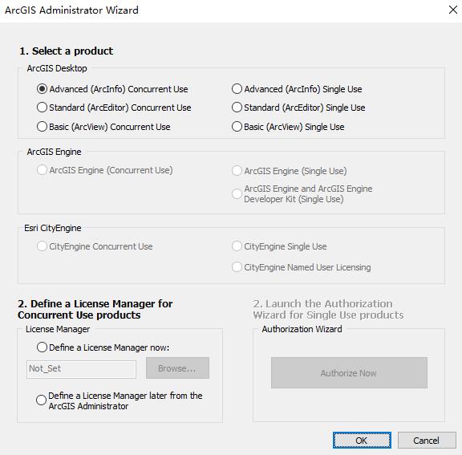Click the '1. Select a product' heading
The image size is (462, 455).
click(x=67, y=51)
